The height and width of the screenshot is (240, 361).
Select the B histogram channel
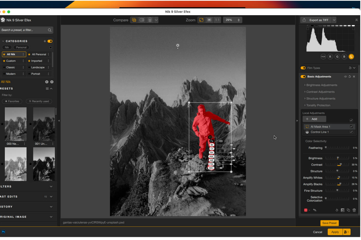coord(345,57)
